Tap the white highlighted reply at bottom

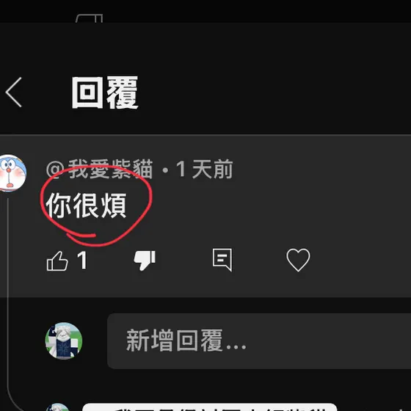click(210, 407)
